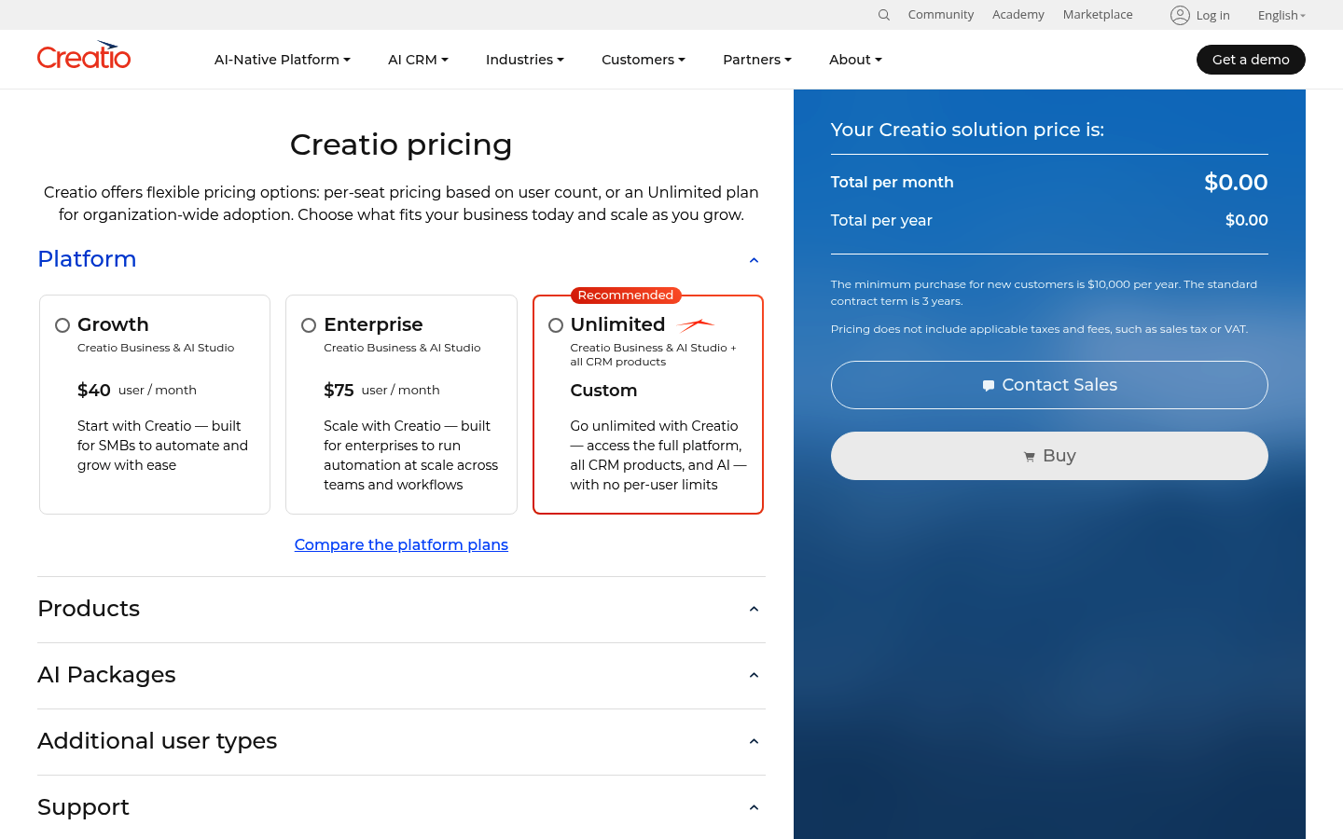
Task: Expand the Products section chevron
Action: [754, 610]
